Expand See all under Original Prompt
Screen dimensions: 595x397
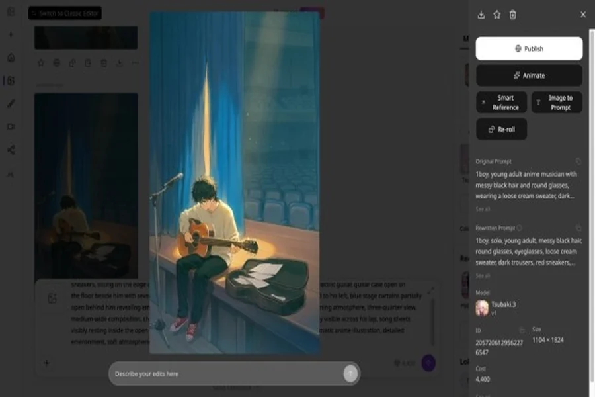[483, 209]
